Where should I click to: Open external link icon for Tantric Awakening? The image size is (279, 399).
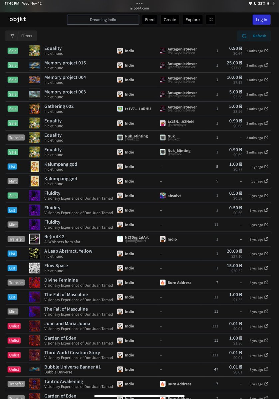coord(266,384)
